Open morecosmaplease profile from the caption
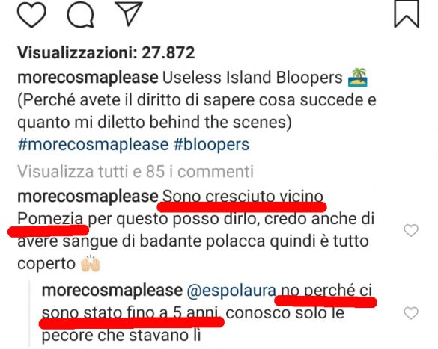This screenshot has height=349, width=438. click(x=88, y=78)
